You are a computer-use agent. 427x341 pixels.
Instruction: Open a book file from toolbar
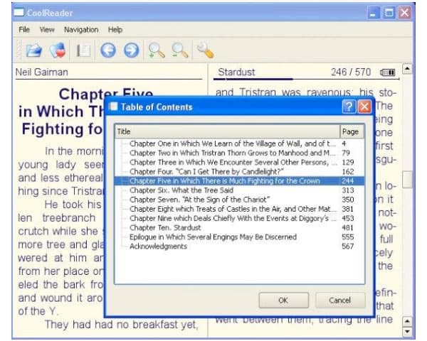pyautogui.click(x=34, y=50)
